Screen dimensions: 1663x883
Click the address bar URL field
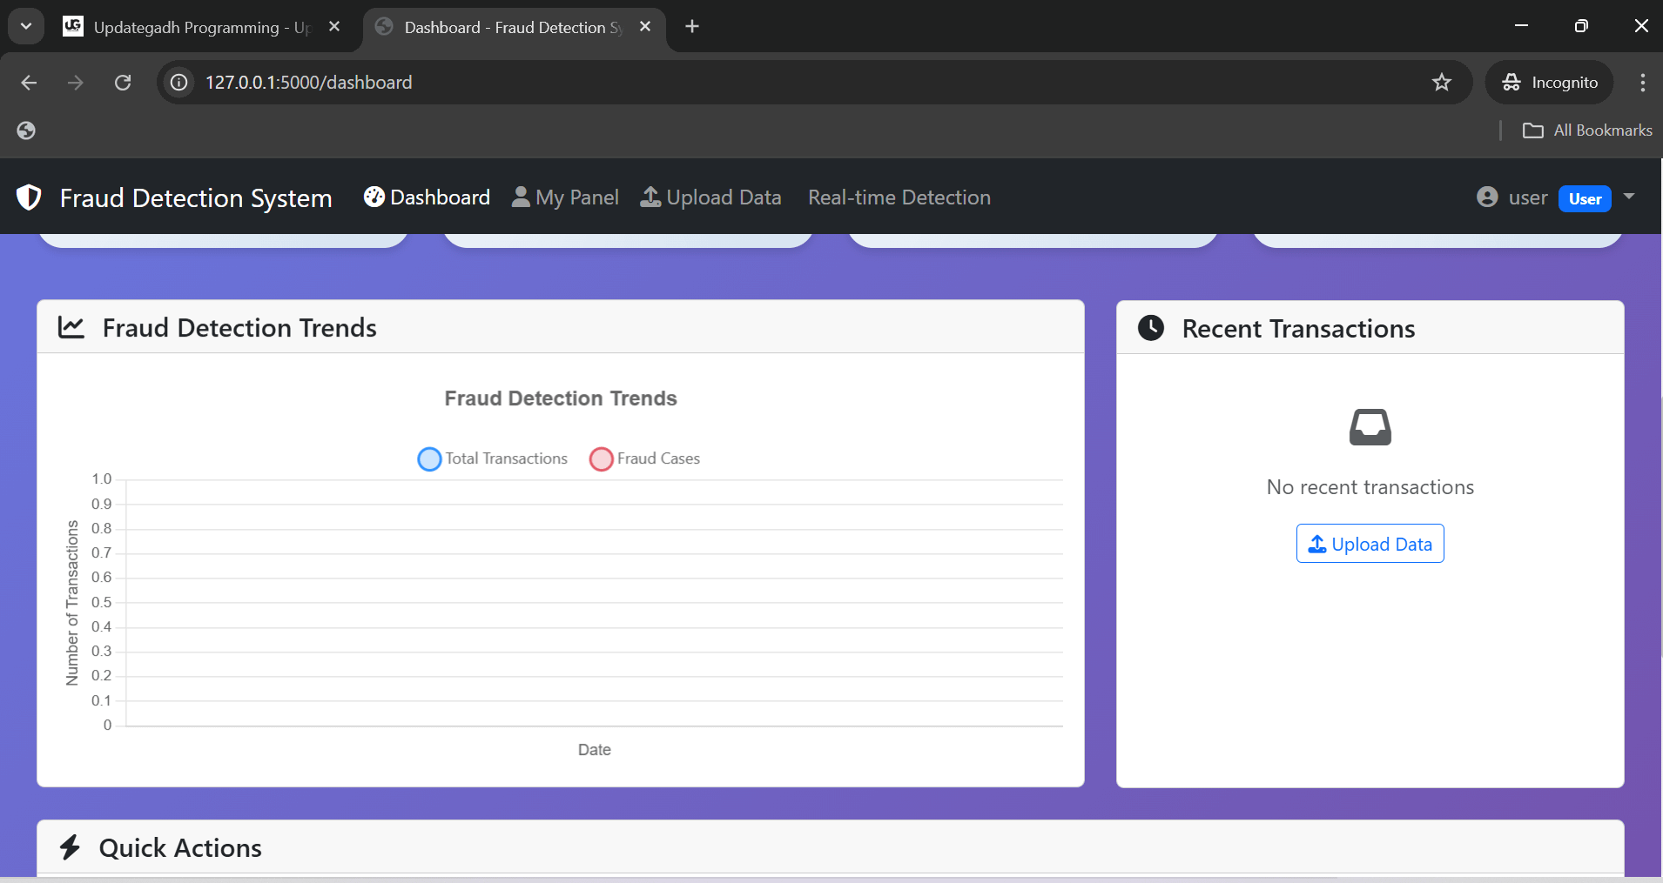point(784,83)
